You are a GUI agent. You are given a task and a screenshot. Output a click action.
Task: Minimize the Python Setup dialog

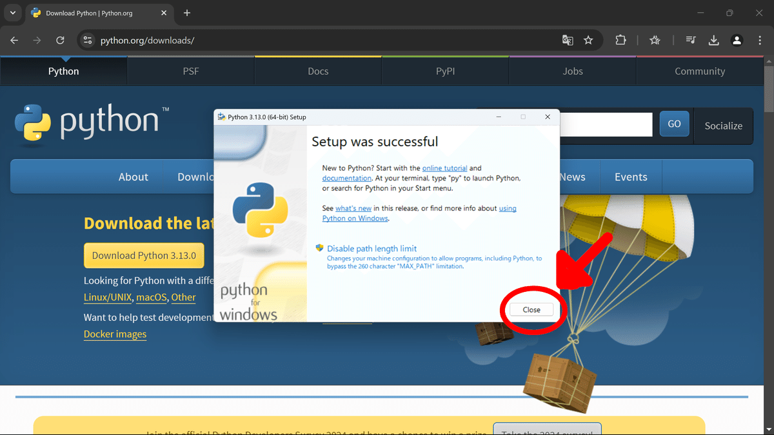tap(499, 117)
